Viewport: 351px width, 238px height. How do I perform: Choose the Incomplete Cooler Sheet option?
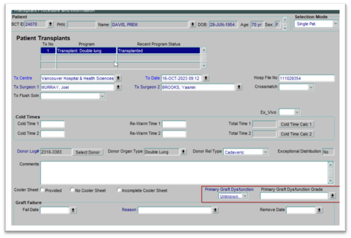pos(119,190)
